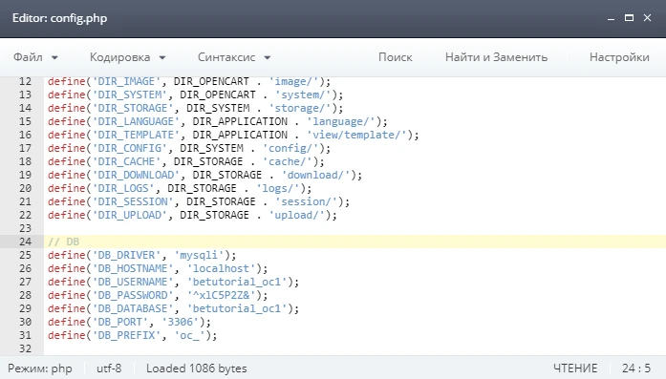Open Настройки settings

619,57
